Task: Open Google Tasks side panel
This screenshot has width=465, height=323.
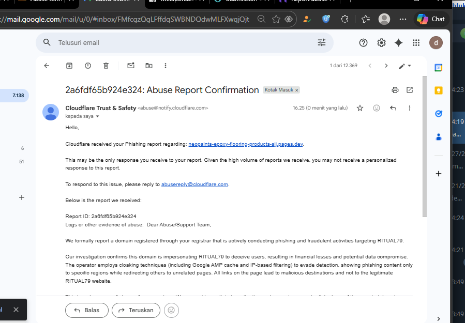Action: (x=439, y=114)
